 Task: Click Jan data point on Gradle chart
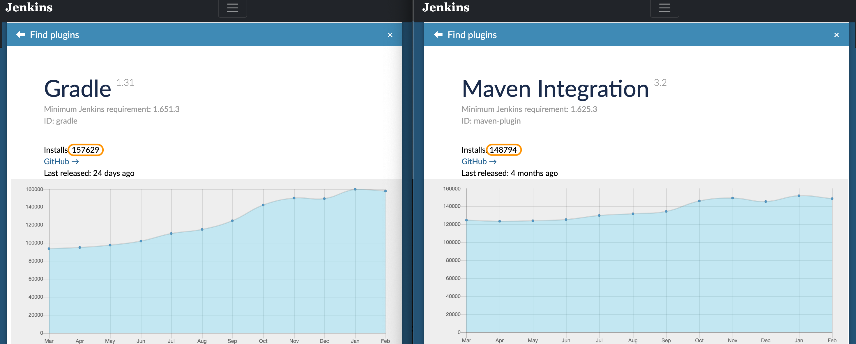[x=355, y=189]
